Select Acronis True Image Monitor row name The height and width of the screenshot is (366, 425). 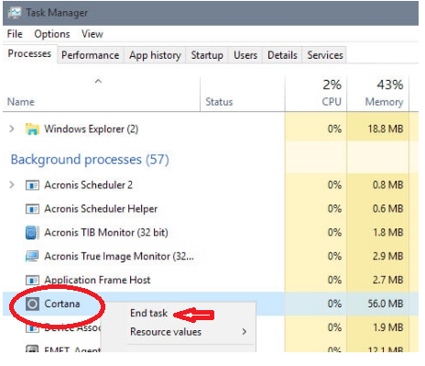pyautogui.click(x=119, y=256)
